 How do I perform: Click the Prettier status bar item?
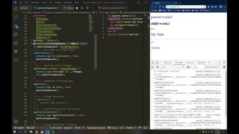pos(131,128)
